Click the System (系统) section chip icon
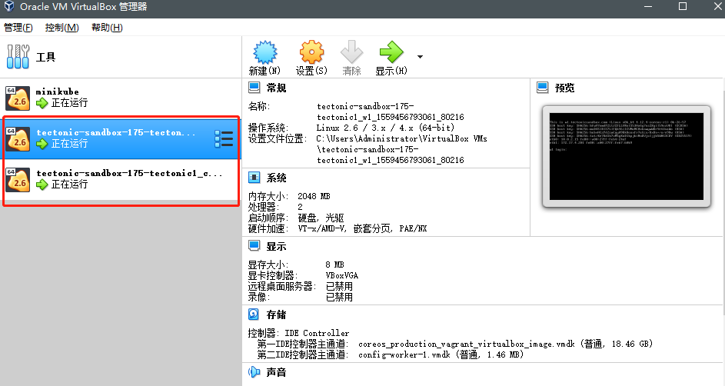The image size is (725, 386). click(x=254, y=178)
